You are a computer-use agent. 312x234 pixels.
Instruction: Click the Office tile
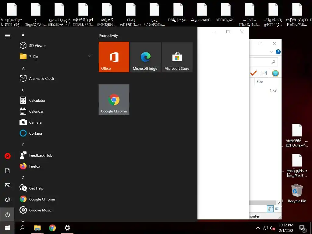[114, 57]
